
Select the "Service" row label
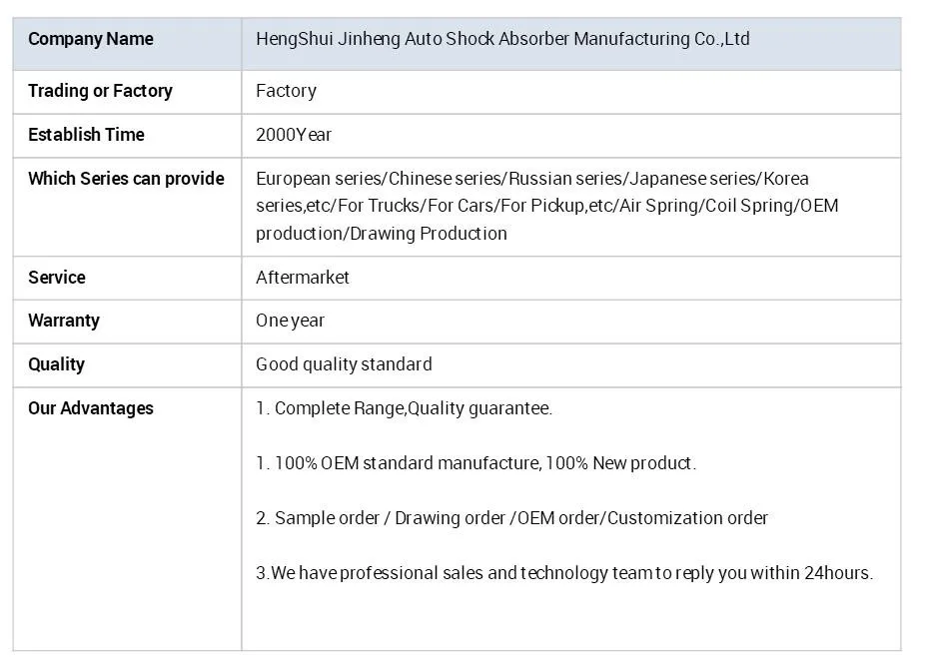point(57,278)
